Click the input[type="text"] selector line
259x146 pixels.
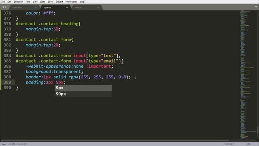68,56
